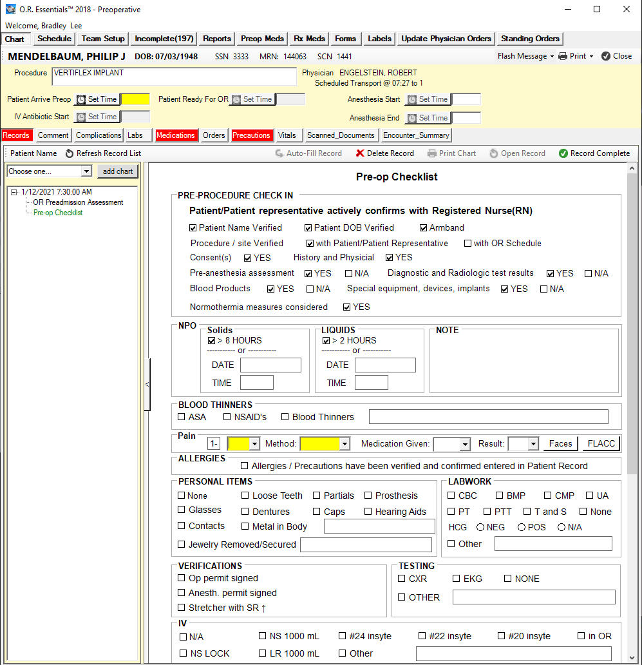Click clock icon for Patient Arrive Preop
This screenshot has height=665, width=642.
click(81, 100)
